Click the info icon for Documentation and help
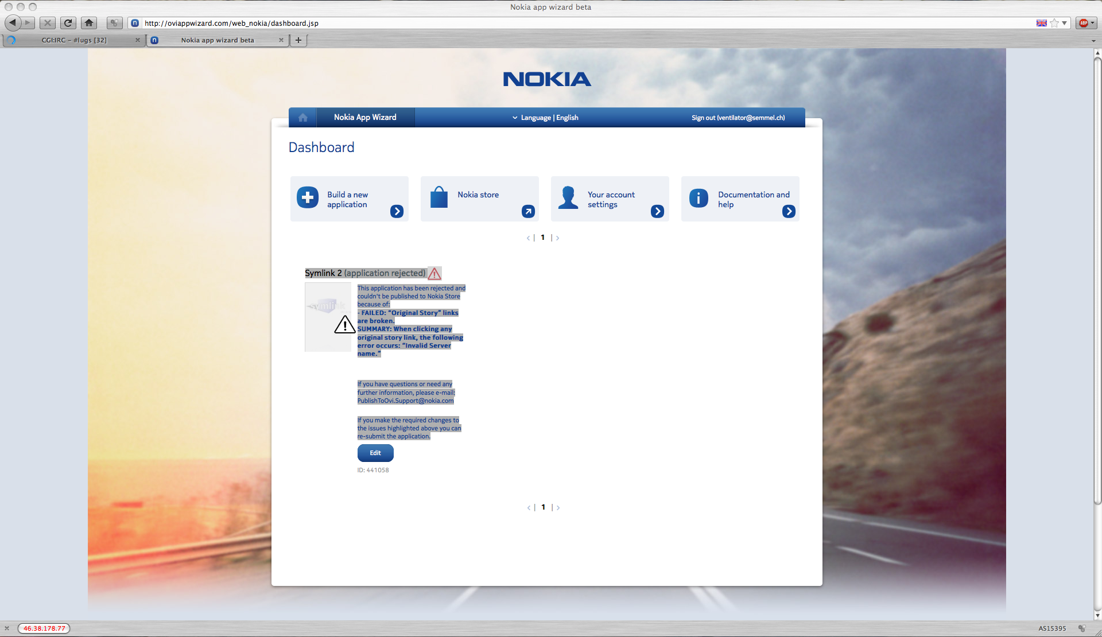The height and width of the screenshot is (637, 1102). (x=699, y=198)
